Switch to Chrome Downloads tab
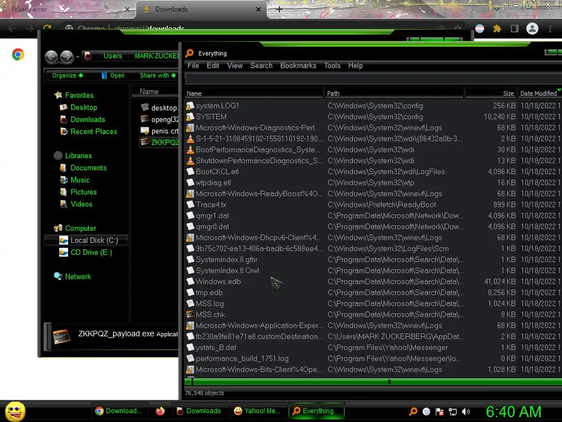 pyautogui.click(x=201, y=9)
